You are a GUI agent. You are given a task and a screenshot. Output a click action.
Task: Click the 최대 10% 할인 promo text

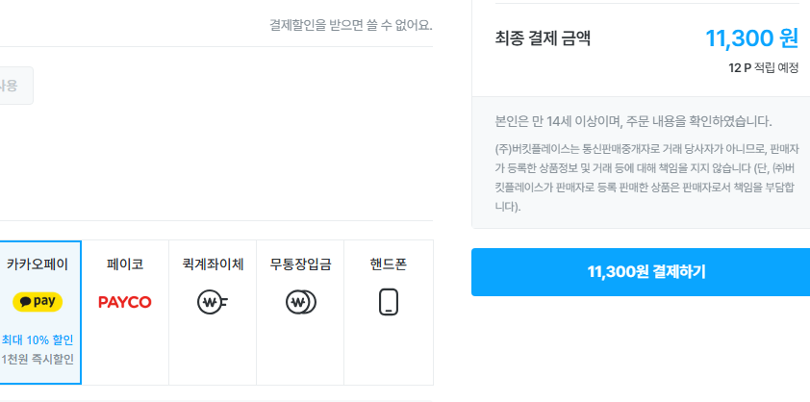click(x=38, y=339)
